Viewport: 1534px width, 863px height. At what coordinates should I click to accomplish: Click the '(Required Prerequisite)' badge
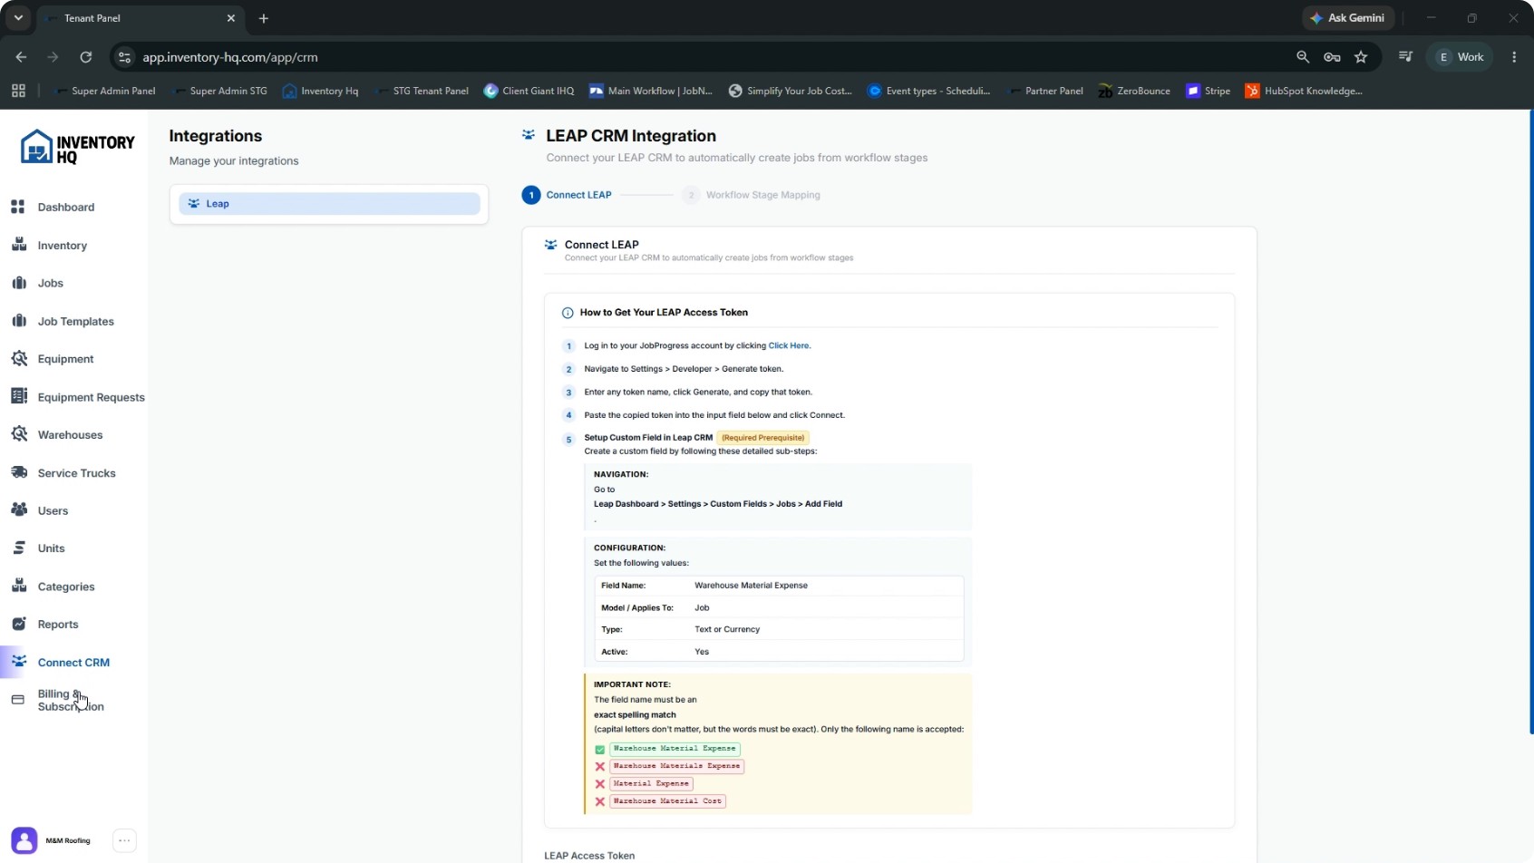[762, 438]
